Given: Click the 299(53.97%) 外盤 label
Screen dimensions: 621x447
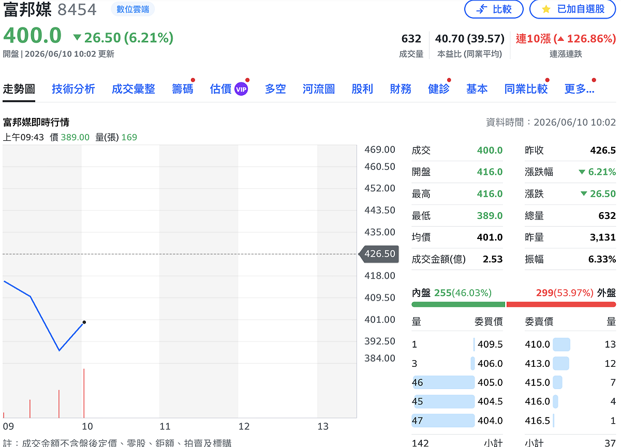Looking at the screenshot, I should tap(575, 293).
